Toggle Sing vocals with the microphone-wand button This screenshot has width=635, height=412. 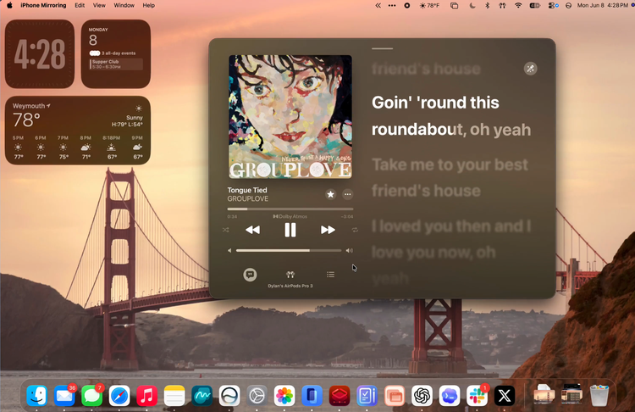(530, 69)
